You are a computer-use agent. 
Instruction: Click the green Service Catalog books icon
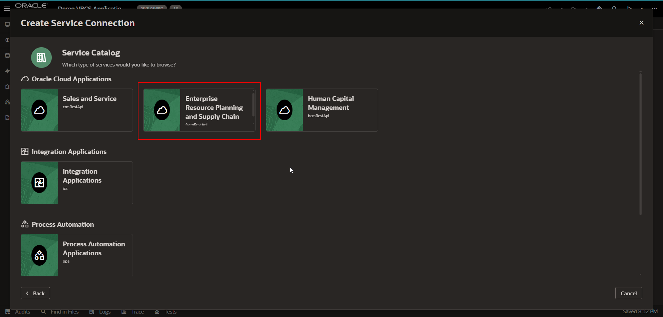coord(41,58)
